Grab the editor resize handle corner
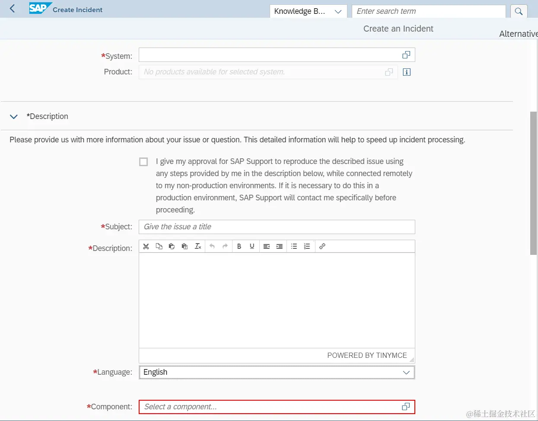 click(x=411, y=360)
